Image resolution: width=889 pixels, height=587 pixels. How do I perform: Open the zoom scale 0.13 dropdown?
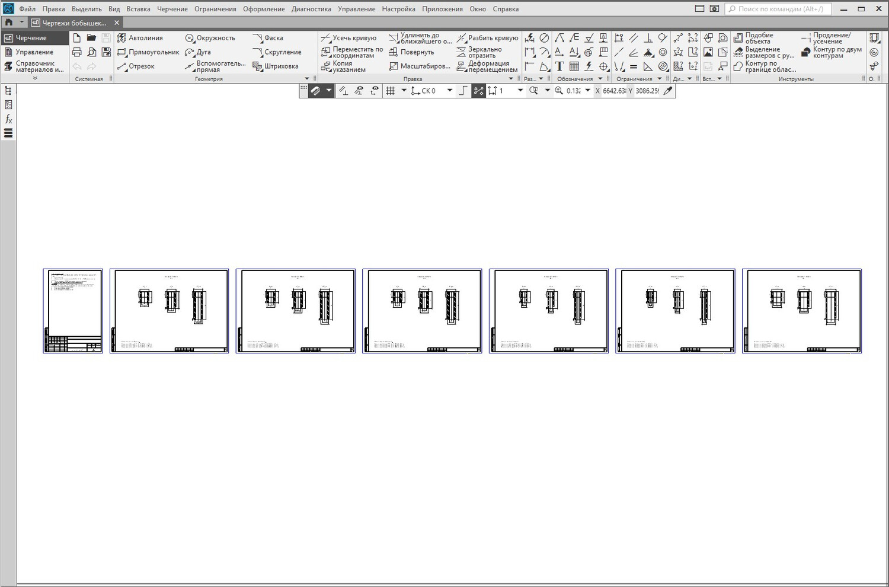click(587, 91)
